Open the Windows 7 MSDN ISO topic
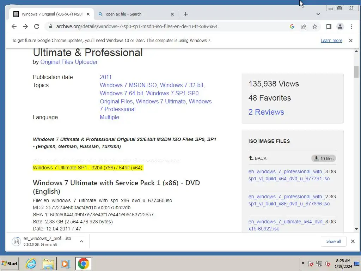This screenshot has height=271, width=361. click(x=128, y=85)
